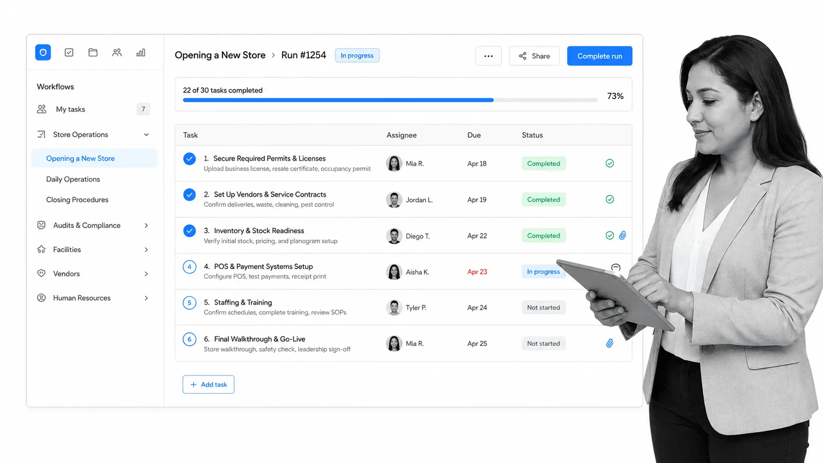Click the Store Operations workflow icon
This screenshot has height=463, width=823.
(x=41, y=134)
